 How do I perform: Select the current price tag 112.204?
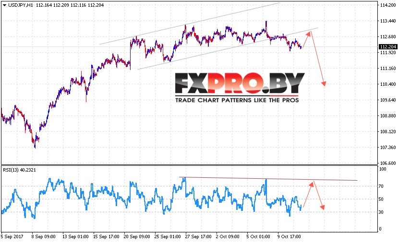pyautogui.click(x=388, y=46)
